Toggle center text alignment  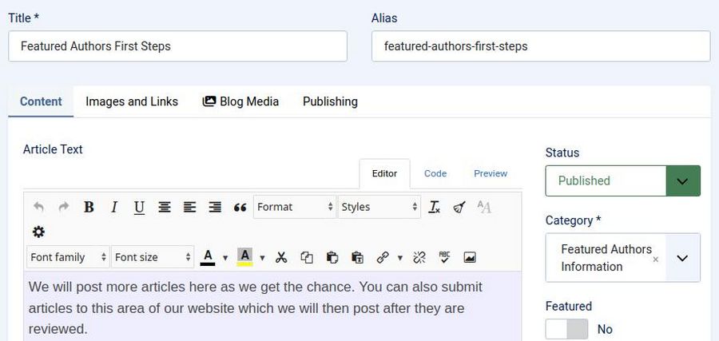pos(165,207)
